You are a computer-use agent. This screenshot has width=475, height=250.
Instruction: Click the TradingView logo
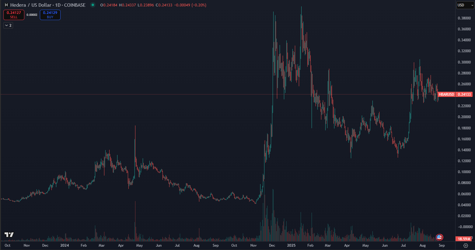click(x=9, y=235)
